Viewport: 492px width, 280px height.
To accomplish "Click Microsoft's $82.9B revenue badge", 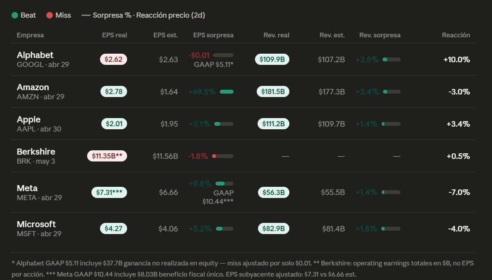I will point(273,228).
